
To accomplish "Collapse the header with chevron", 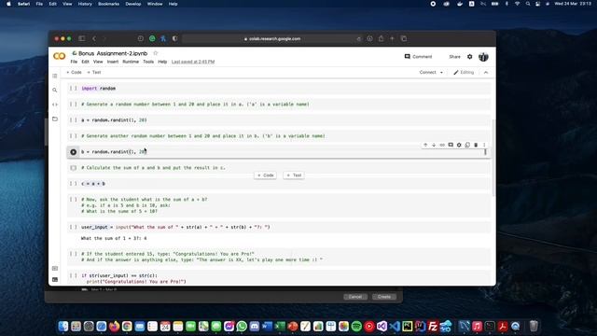I will coord(486,73).
